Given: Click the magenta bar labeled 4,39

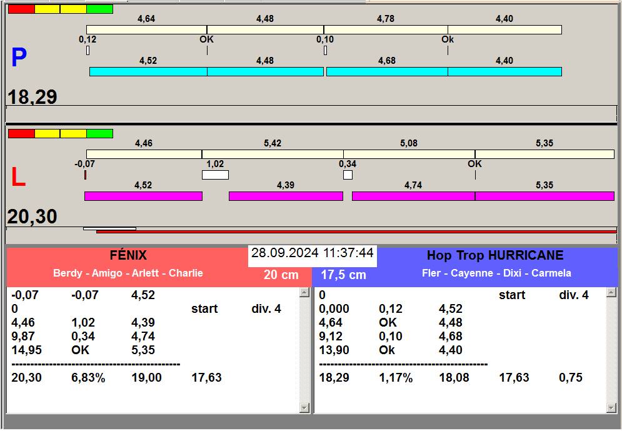Looking at the screenshot, I should tap(286, 196).
